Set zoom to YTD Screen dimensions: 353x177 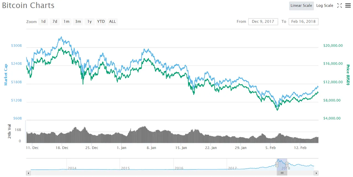tap(101, 21)
